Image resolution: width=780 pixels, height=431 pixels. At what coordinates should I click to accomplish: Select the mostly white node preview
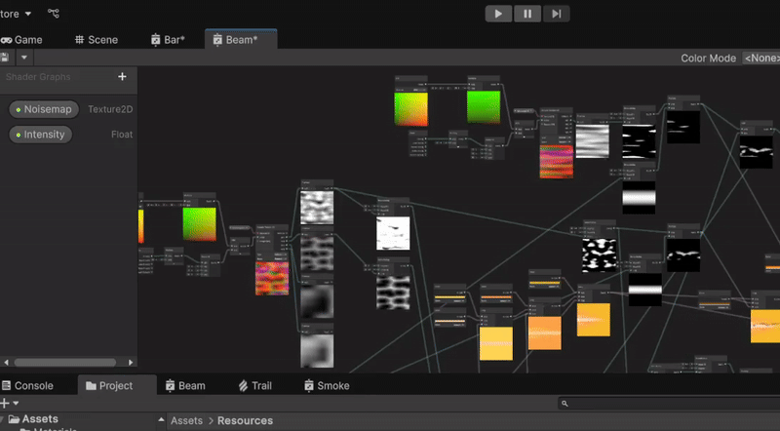[x=394, y=233]
